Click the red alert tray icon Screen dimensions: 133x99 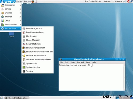point(128,1)
